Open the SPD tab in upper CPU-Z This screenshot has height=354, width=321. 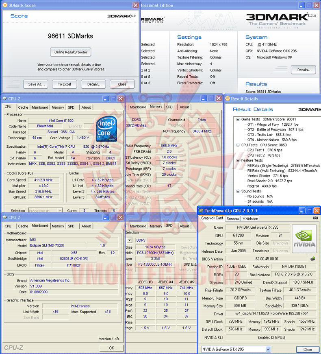pyautogui.click(x=71, y=107)
